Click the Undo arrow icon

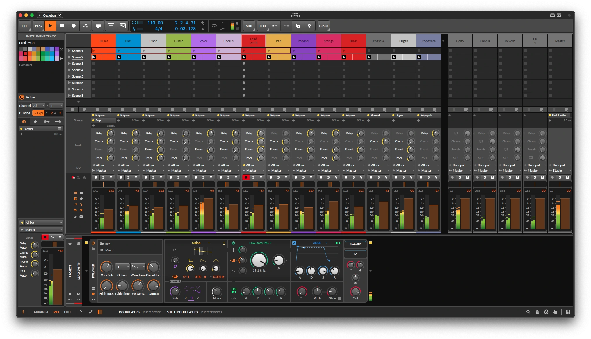click(275, 26)
